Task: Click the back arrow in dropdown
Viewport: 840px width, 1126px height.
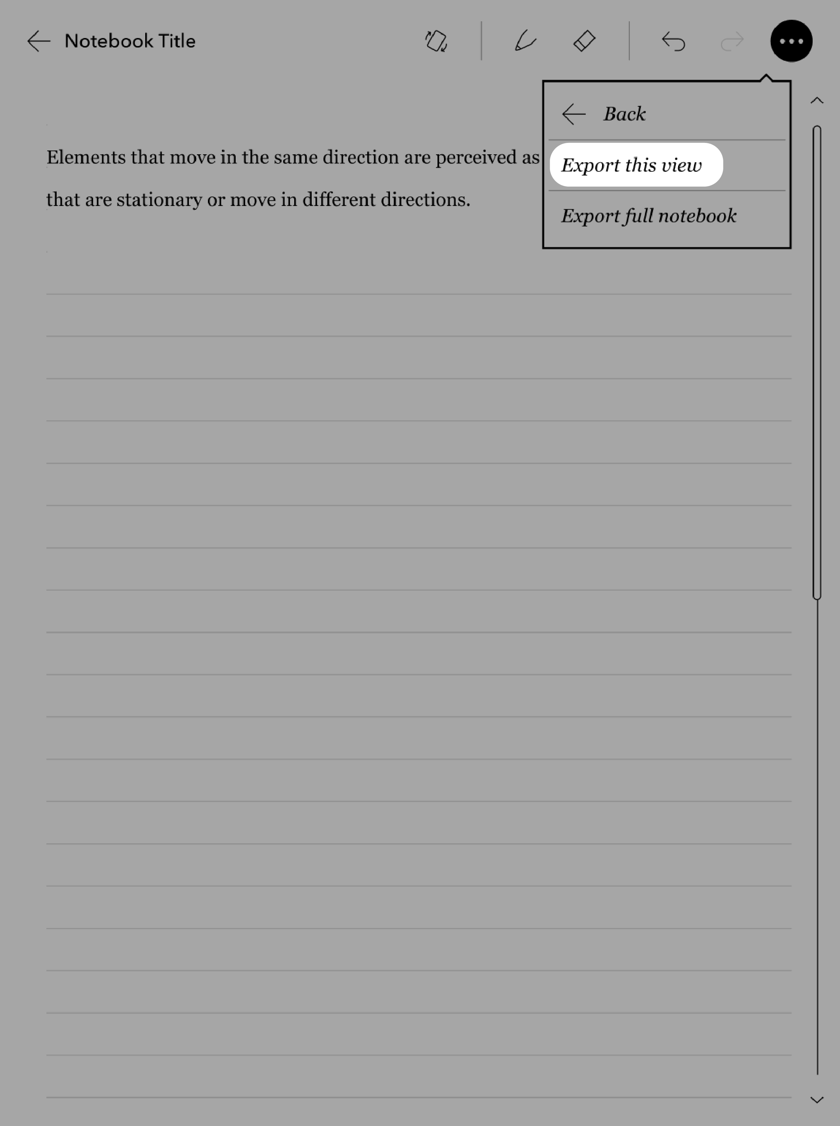Action: pos(574,113)
